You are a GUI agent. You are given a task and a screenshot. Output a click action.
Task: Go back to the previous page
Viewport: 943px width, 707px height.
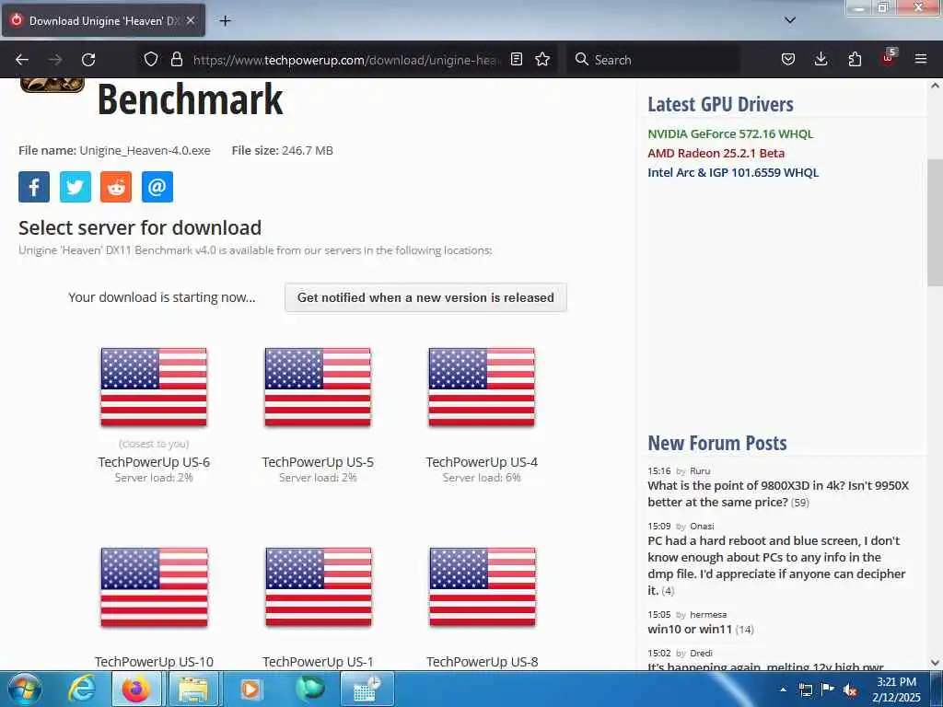coord(22,60)
